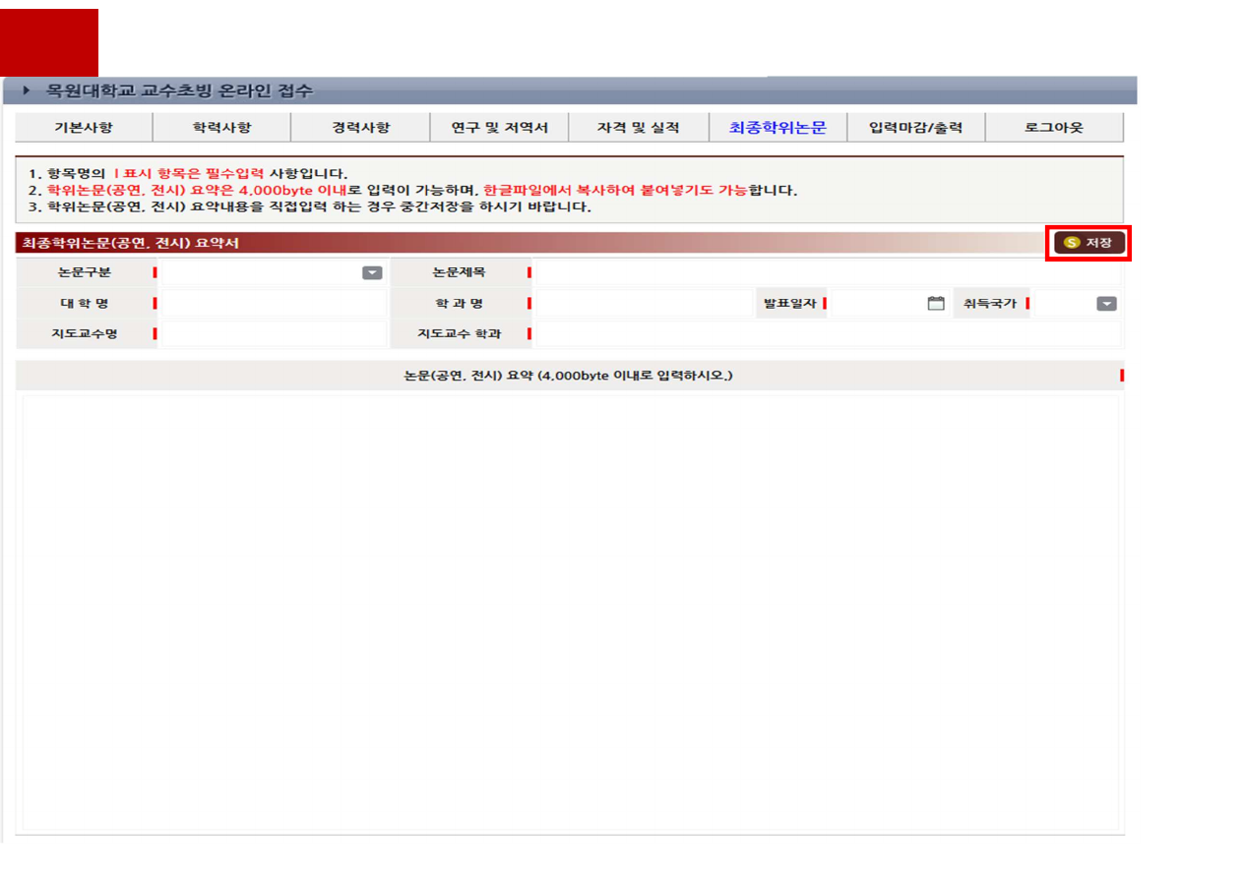
Task: Click the arrow icon beside 목원대학교 교수초빙 title
Action: [x=27, y=90]
